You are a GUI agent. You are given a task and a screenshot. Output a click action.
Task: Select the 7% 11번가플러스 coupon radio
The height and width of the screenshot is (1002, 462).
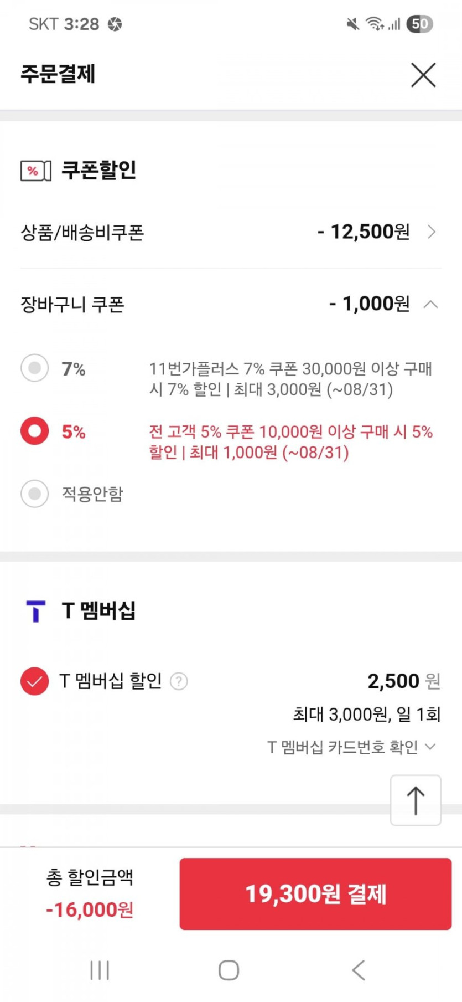point(35,368)
